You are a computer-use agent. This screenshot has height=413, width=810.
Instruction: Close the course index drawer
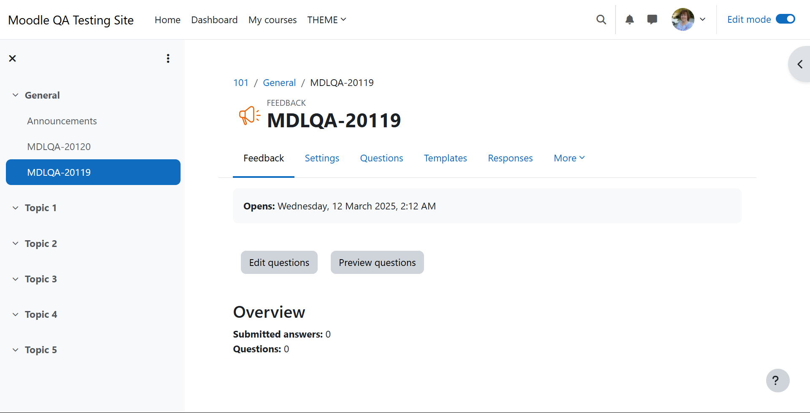13,59
